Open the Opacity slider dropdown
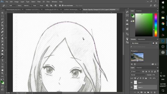 157,75
